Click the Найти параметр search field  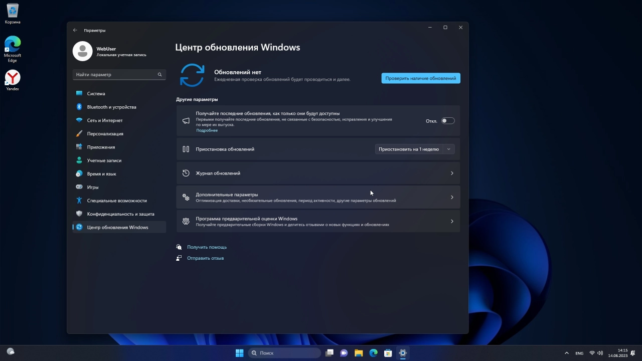119,74
